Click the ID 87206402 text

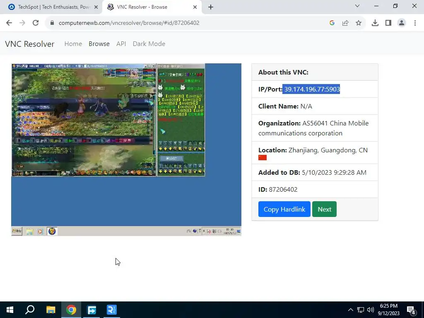tap(278, 190)
